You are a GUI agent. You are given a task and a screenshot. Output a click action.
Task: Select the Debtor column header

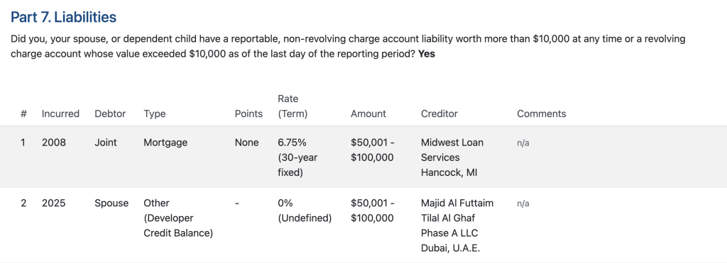point(110,114)
